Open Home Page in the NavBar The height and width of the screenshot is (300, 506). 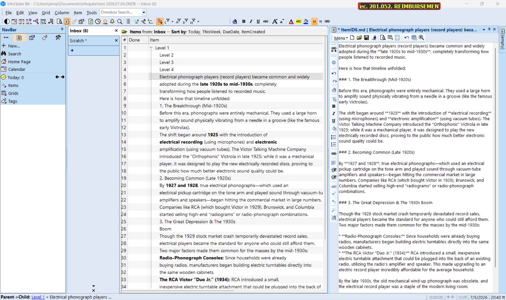(19, 62)
